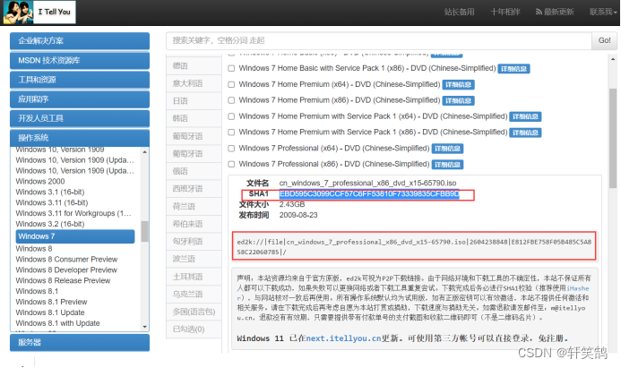Expand the 应用程序 panel
Screen dimensions: 621x368
(80, 99)
